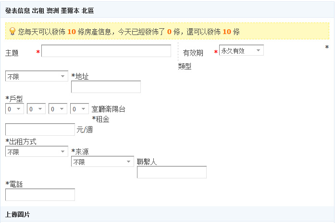Screen dimensions: 335x223
Task: Open the third 戶型 number dropdown
Action: 58,109
